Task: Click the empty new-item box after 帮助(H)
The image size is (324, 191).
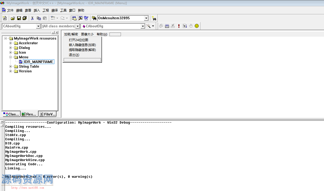Action: (115, 34)
